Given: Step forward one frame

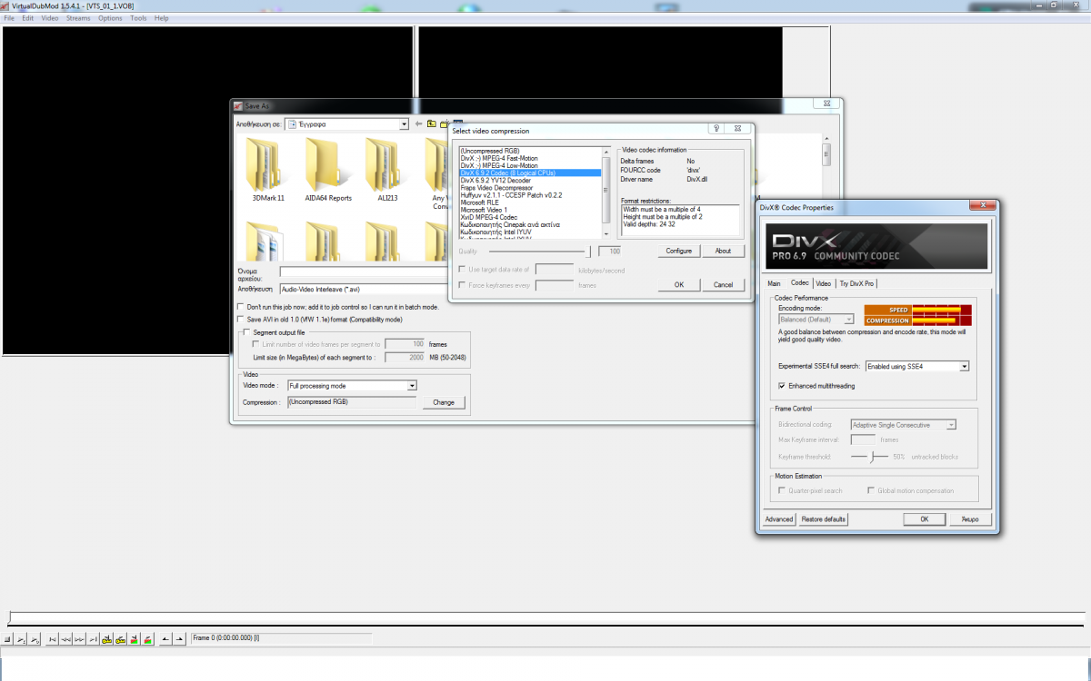Looking at the screenshot, I should click(79, 639).
